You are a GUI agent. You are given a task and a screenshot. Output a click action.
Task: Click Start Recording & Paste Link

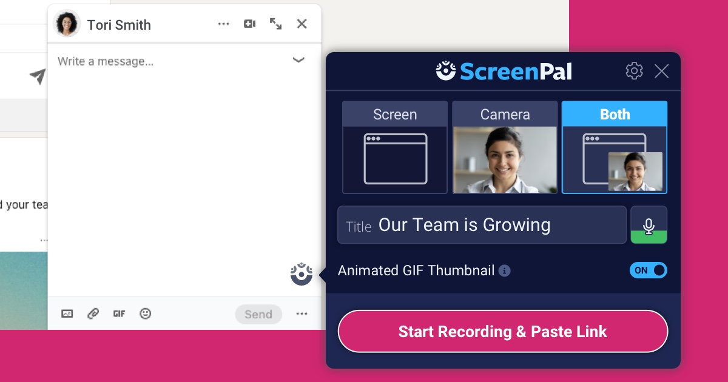click(503, 332)
